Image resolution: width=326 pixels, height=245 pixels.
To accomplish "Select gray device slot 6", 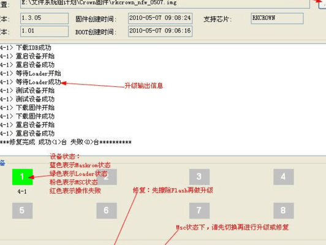I will tap(107, 211).
